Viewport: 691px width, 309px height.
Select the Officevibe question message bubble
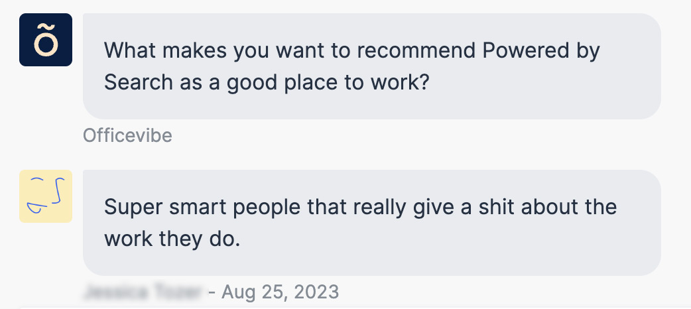[x=372, y=66]
